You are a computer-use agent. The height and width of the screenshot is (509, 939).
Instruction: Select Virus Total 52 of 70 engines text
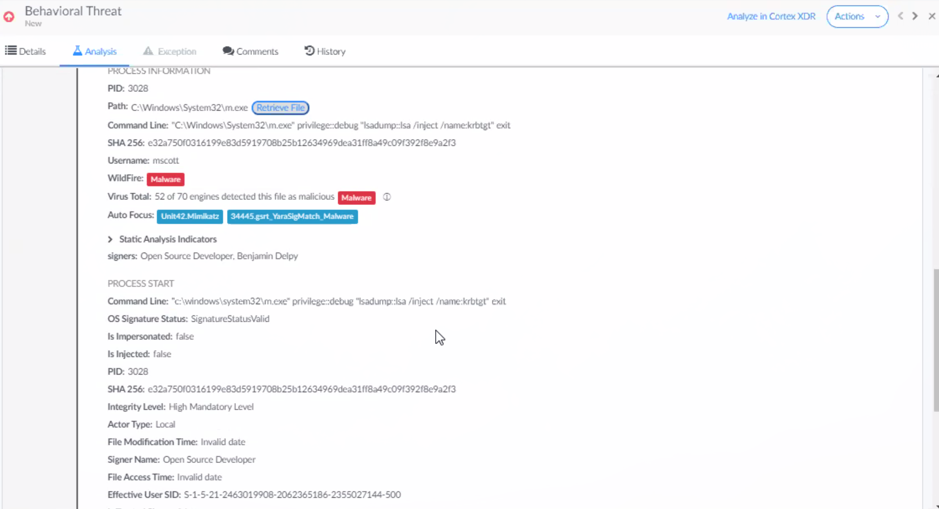tap(244, 197)
